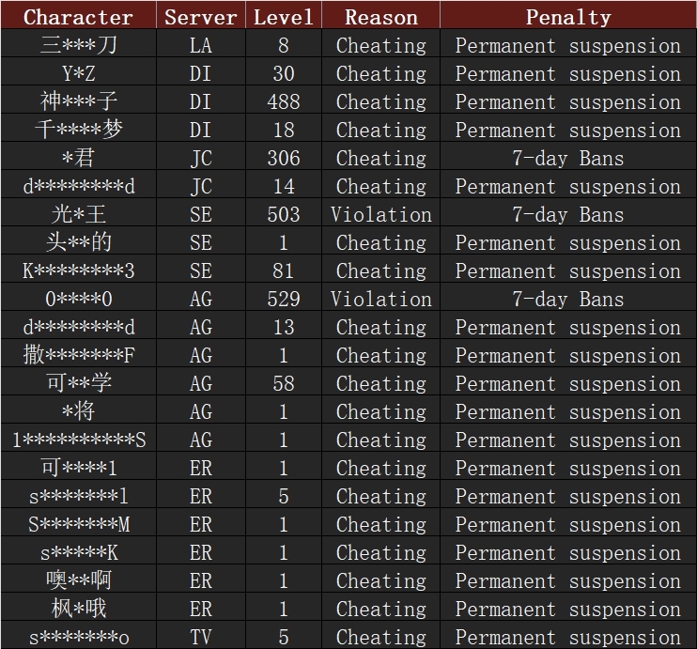The height and width of the screenshot is (649, 697).
Task: Select character name 撒*******F
Action: [x=78, y=355]
